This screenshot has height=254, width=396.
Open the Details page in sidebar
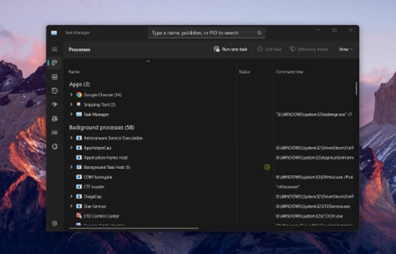point(54,132)
